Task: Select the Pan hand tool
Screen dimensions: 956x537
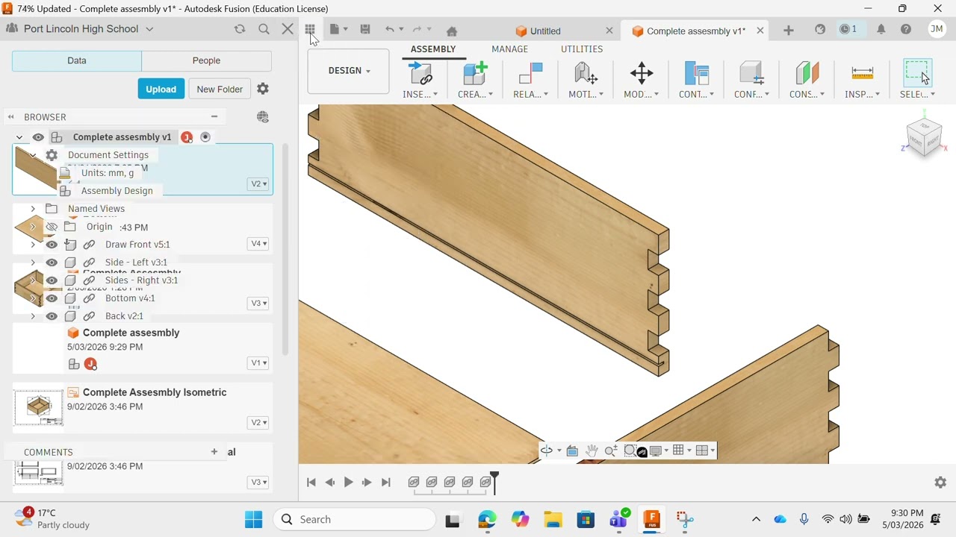Action: (x=592, y=450)
